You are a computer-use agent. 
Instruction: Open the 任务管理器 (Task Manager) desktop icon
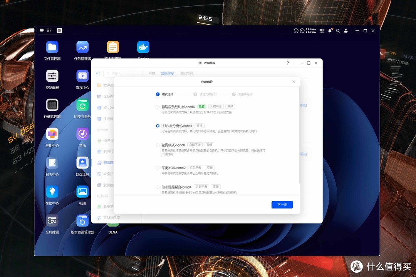click(x=82, y=47)
